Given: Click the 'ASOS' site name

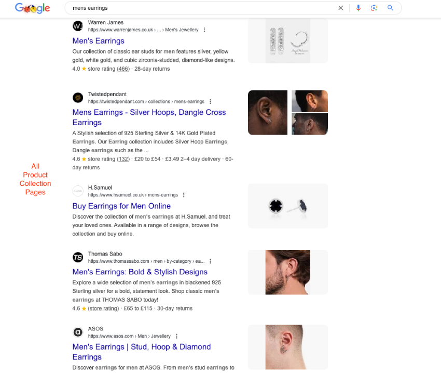Looking at the screenshot, I should pyautogui.click(x=95, y=329).
